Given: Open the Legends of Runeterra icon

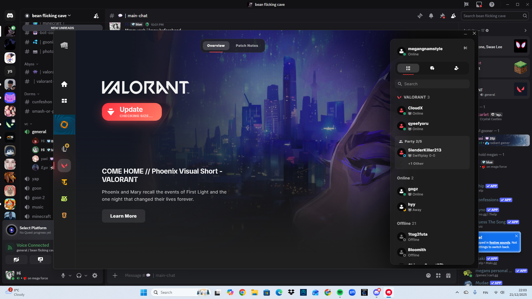Looking at the screenshot, I should coord(64,215).
